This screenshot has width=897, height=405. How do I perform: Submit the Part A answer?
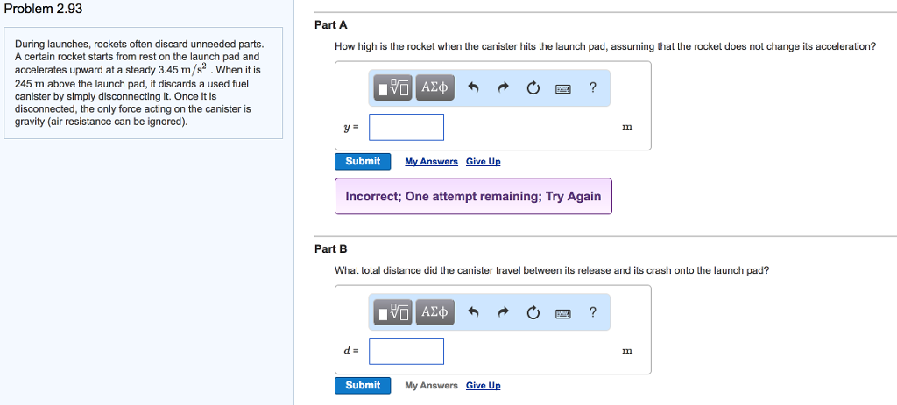pos(363,161)
